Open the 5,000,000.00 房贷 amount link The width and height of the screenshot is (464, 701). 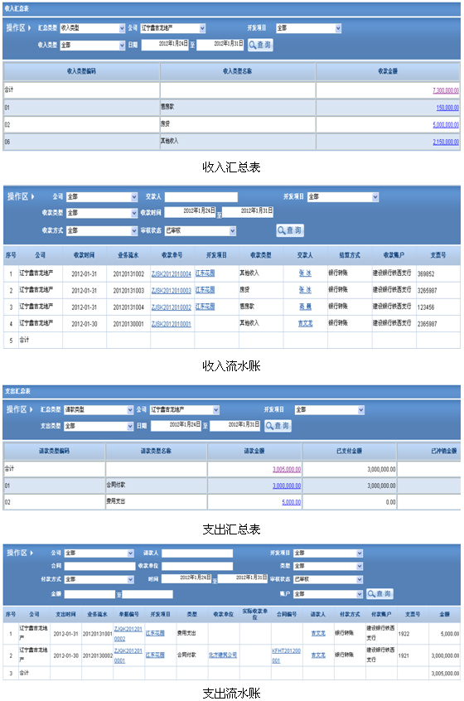click(x=446, y=125)
